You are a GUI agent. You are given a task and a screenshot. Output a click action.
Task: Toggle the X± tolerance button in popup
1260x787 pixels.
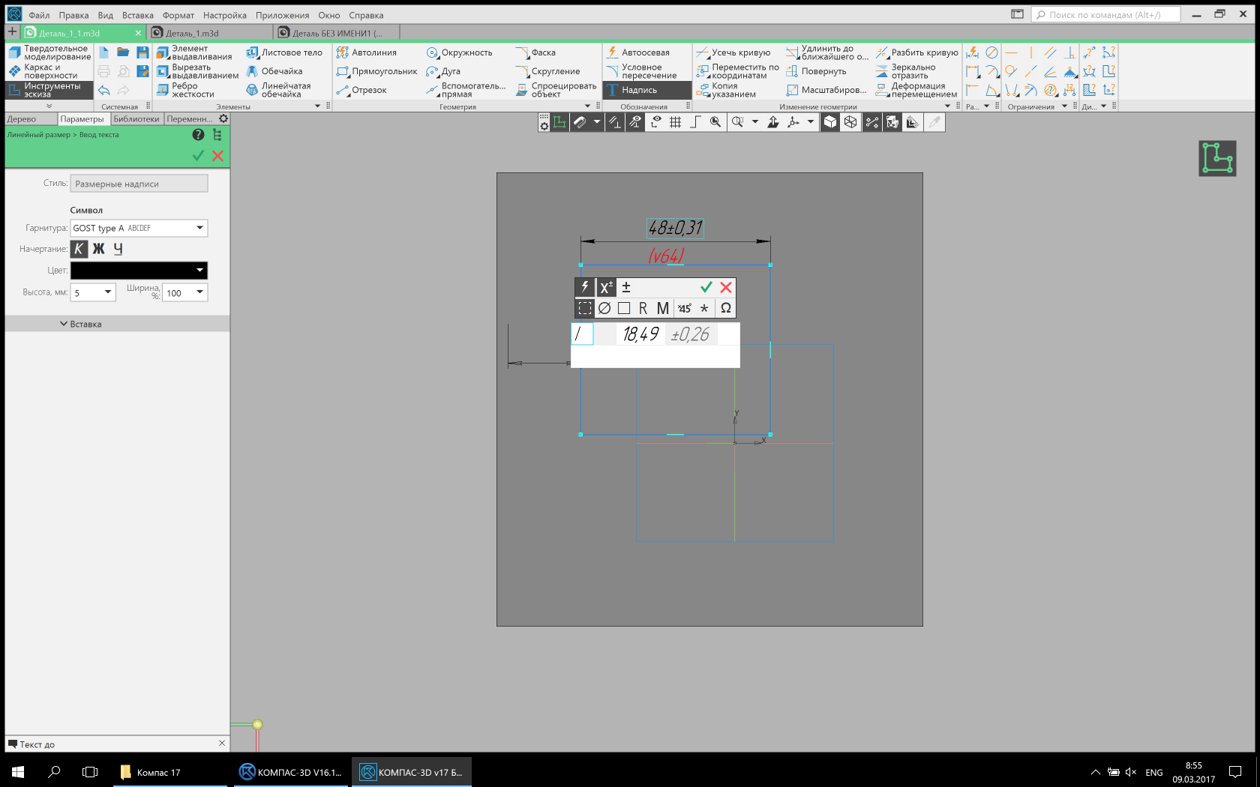pyautogui.click(x=606, y=287)
